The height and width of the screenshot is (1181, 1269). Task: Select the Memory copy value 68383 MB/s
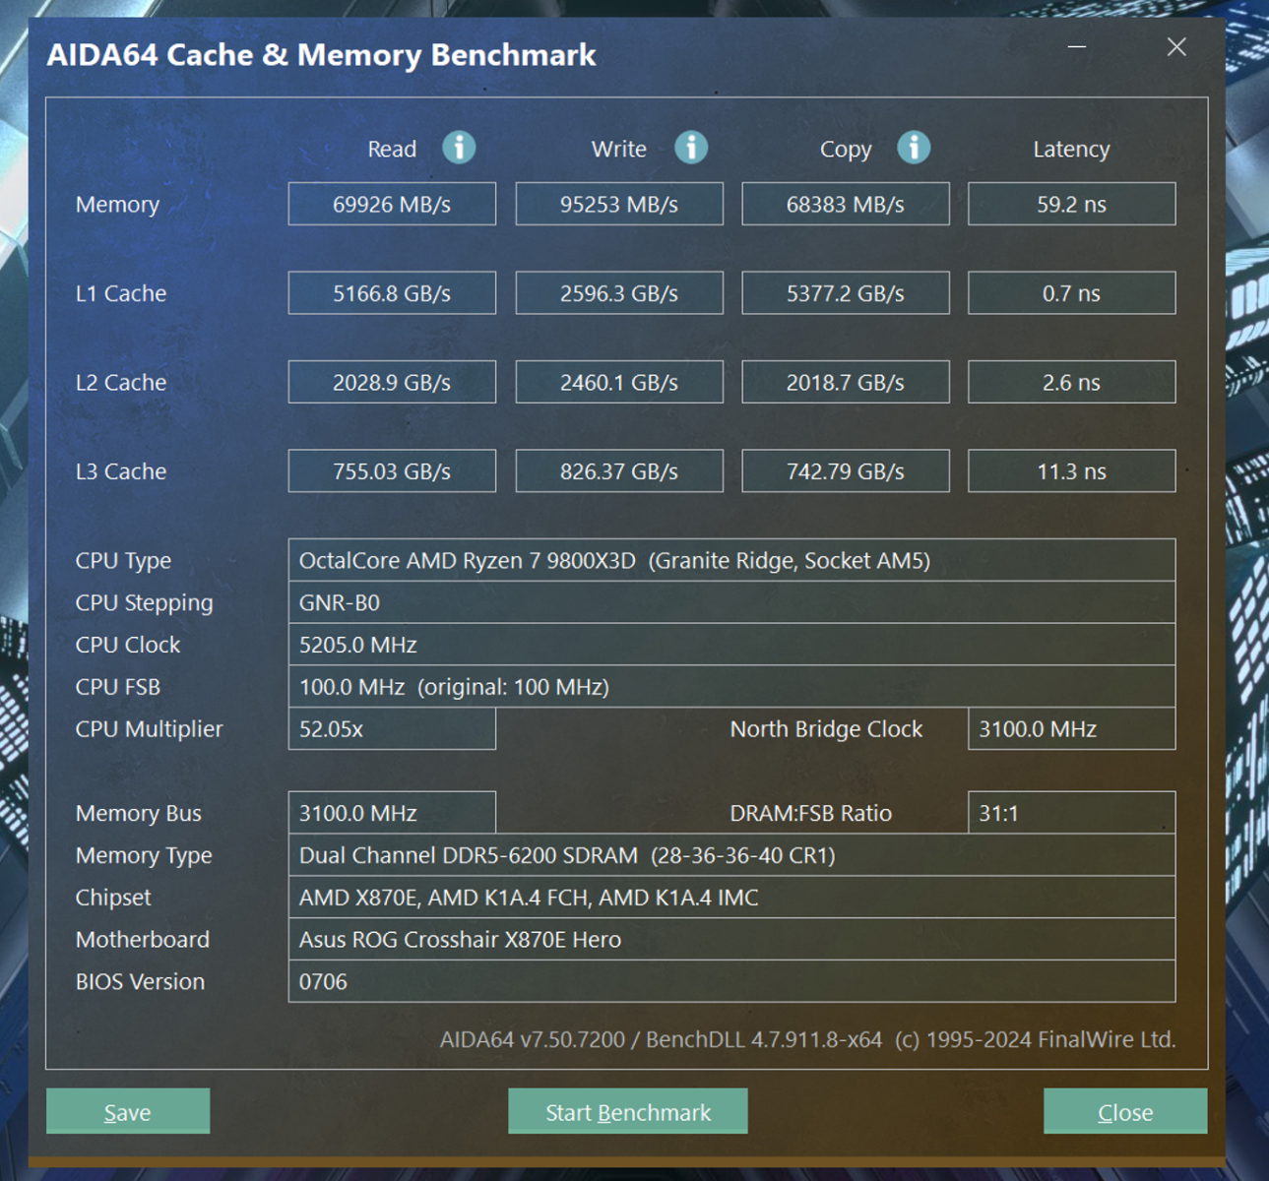tap(846, 204)
